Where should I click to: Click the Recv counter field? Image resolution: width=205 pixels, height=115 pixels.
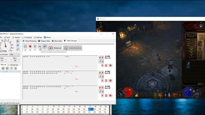[x=15, y=61]
